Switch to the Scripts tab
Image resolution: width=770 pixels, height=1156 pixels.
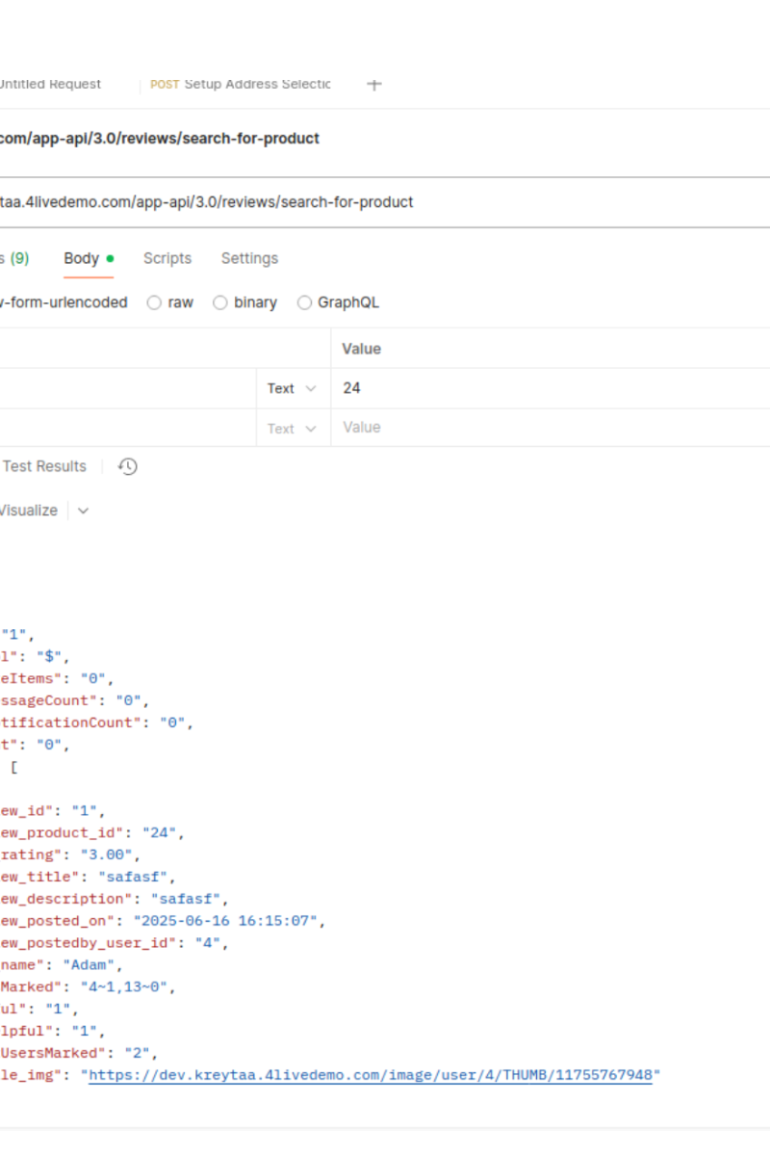[167, 258]
